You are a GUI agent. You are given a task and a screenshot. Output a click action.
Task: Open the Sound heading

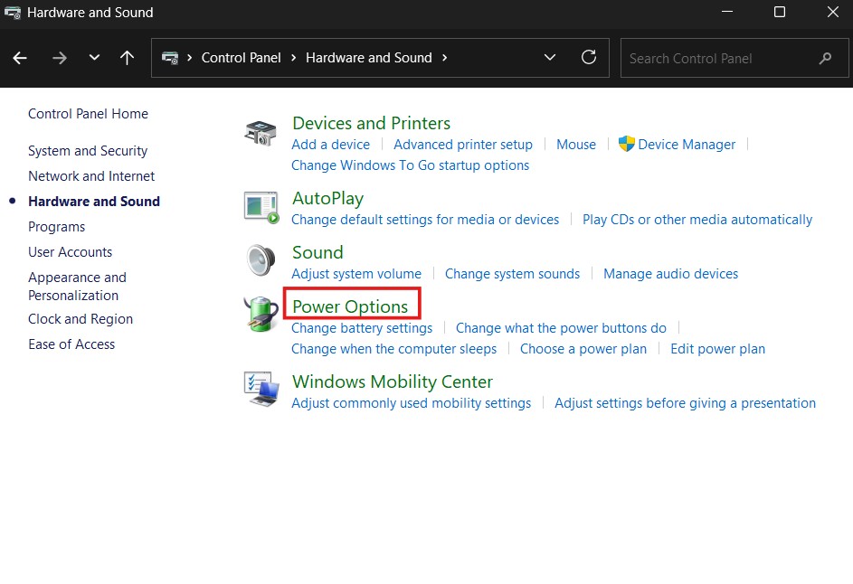tap(318, 252)
